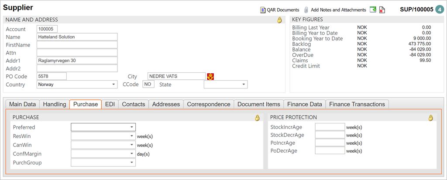Click the StockIncrAge input field

click(330, 127)
